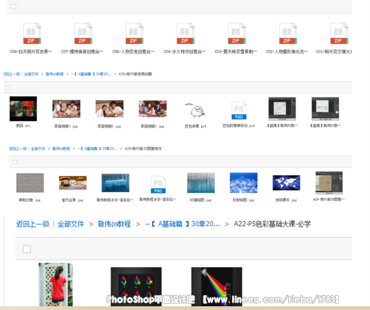Image resolution: width=370 pixels, height=310 pixels.
Task: Click 敬伟ps教程 in the A29 breadcrumb
Action: (x=61, y=148)
